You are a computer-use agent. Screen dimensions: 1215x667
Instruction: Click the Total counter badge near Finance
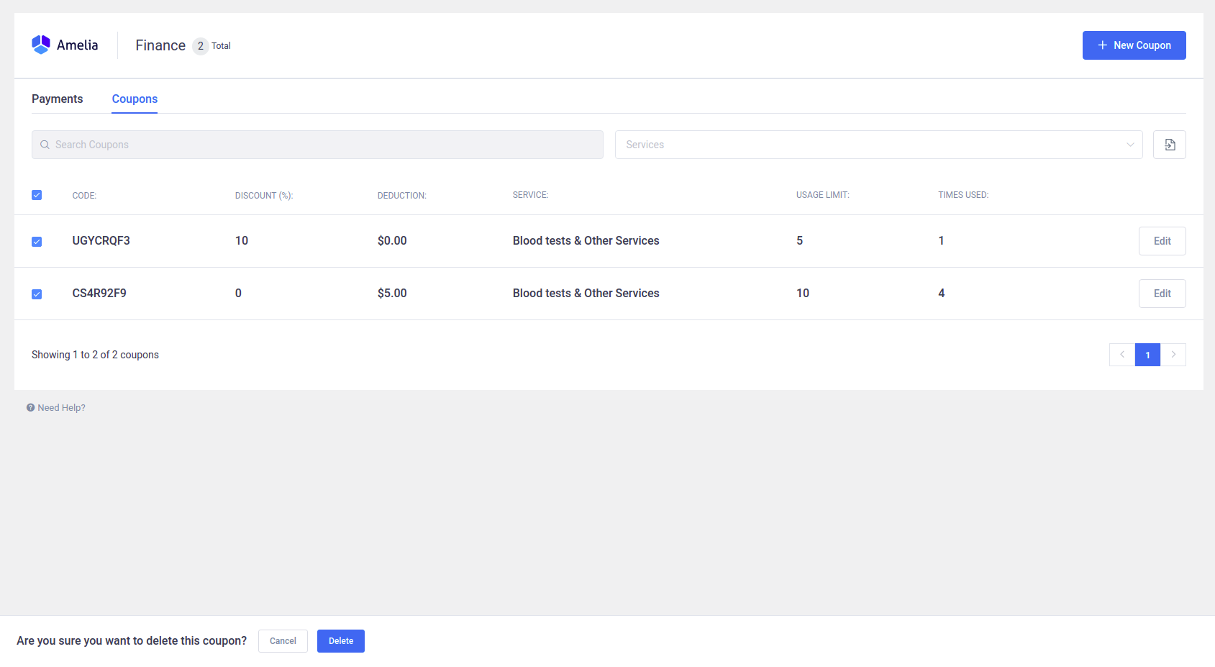tap(200, 45)
